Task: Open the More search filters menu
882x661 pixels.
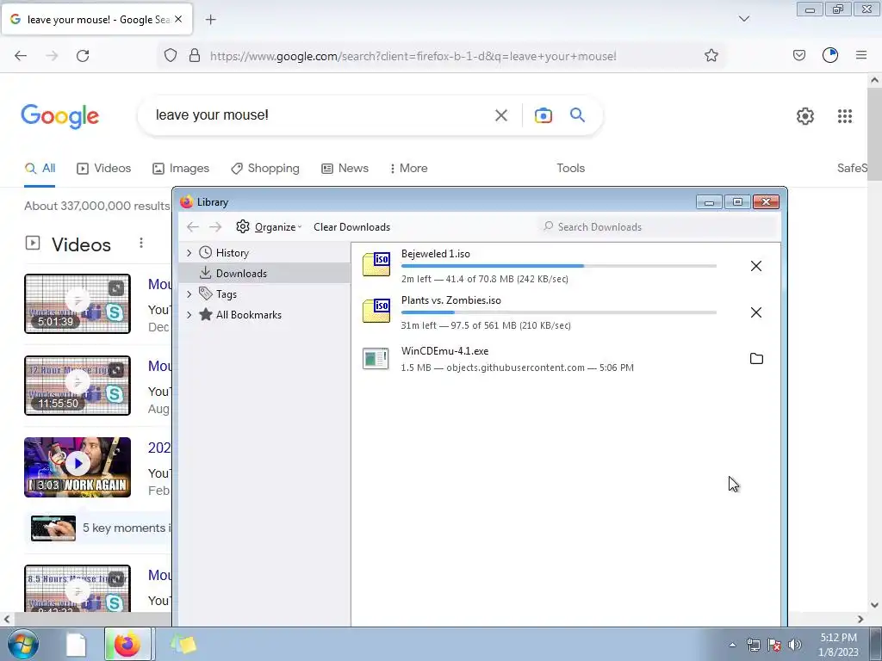Action: coord(409,169)
